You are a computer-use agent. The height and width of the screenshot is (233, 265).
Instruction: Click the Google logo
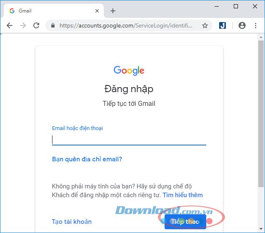(x=129, y=70)
